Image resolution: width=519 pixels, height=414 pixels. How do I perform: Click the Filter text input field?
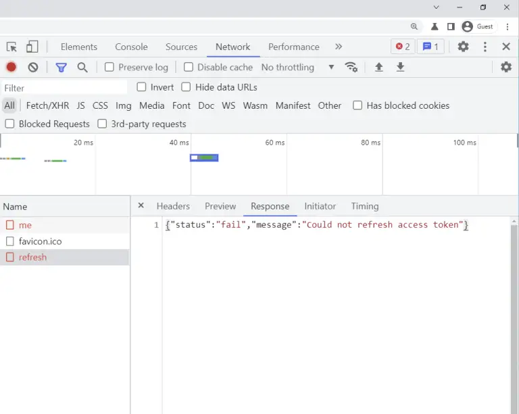pos(64,88)
